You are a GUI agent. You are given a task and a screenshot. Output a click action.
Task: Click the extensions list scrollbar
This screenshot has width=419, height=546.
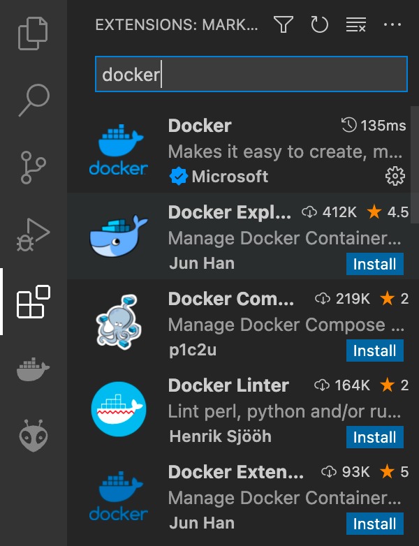(x=415, y=165)
